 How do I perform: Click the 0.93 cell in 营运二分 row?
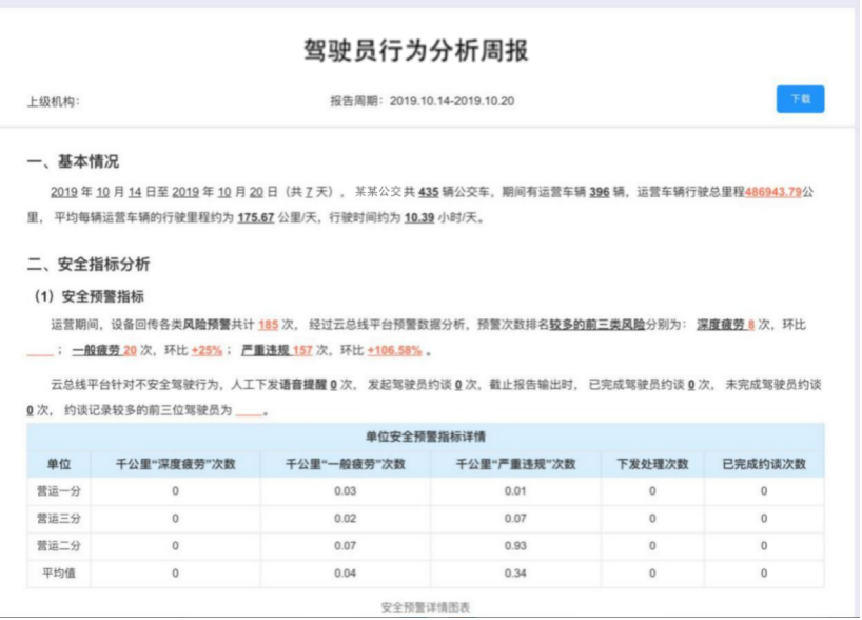tap(515, 546)
